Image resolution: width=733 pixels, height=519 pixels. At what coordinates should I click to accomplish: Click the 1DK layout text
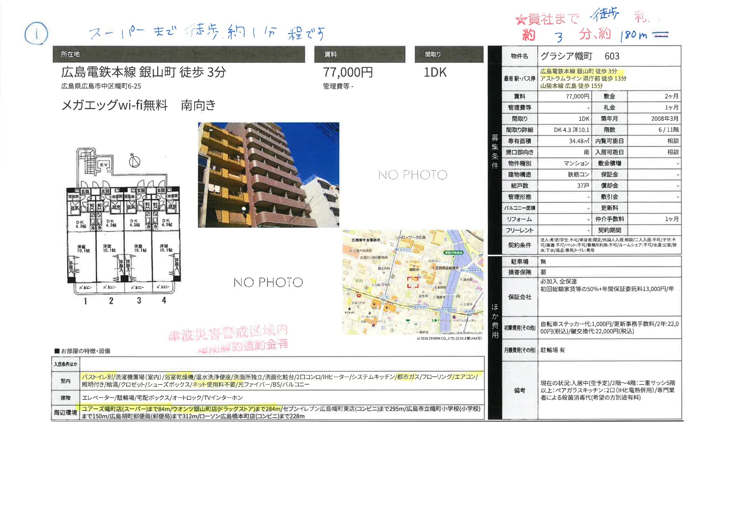[x=435, y=72]
